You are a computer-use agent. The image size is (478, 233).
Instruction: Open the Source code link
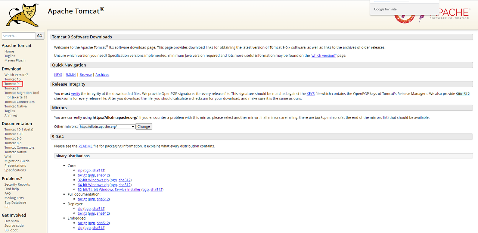pyautogui.click(x=14, y=226)
